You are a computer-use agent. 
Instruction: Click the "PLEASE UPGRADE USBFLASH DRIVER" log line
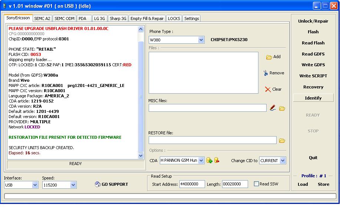tap(59, 28)
